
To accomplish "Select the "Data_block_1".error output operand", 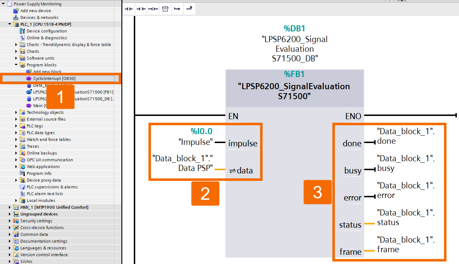I will tap(406, 191).
